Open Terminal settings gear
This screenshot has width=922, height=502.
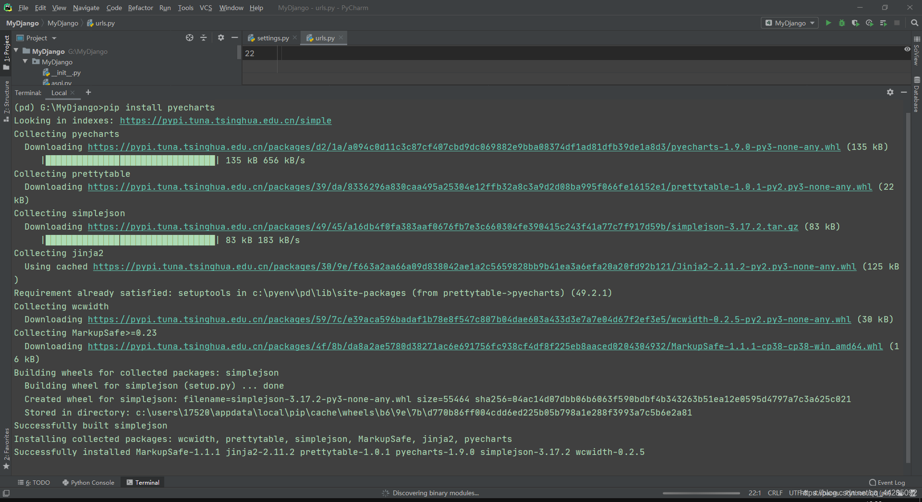pyautogui.click(x=890, y=92)
